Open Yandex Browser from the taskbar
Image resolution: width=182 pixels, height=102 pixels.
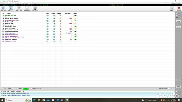pyautogui.click(x=53, y=100)
